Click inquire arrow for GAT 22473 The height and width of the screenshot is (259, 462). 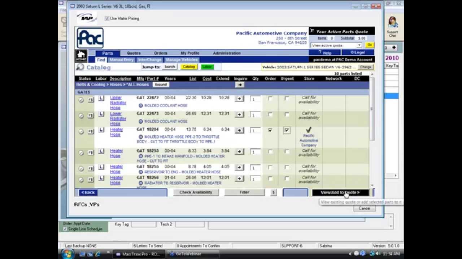[239, 115]
